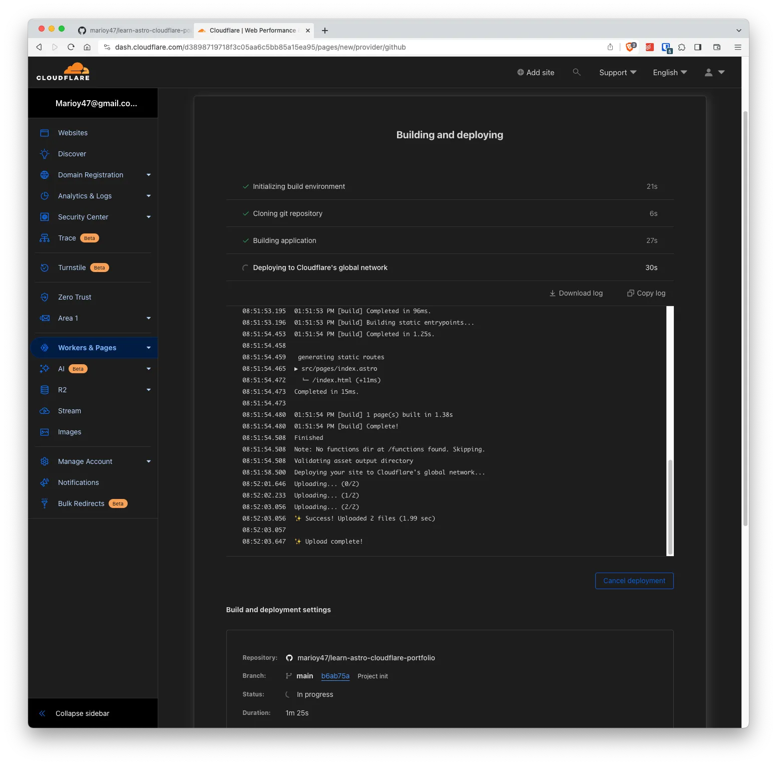This screenshot has height=765, width=777.
Task: Click the Workers & Pages icon
Action: [x=45, y=348]
